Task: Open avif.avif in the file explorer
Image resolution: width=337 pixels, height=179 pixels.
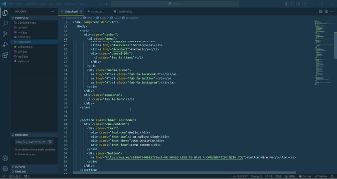Action: pyautogui.click(x=34, y=27)
